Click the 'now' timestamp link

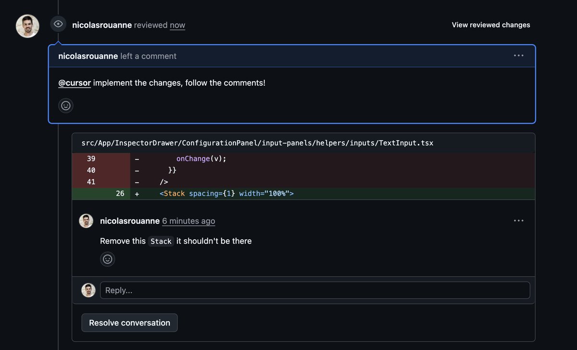177,25
